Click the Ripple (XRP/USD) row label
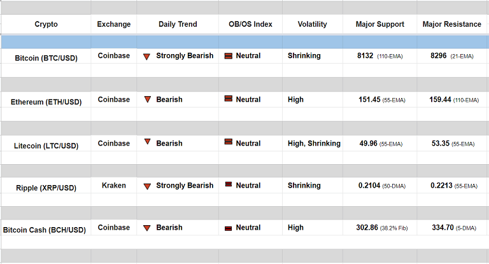 coord(46,188)
